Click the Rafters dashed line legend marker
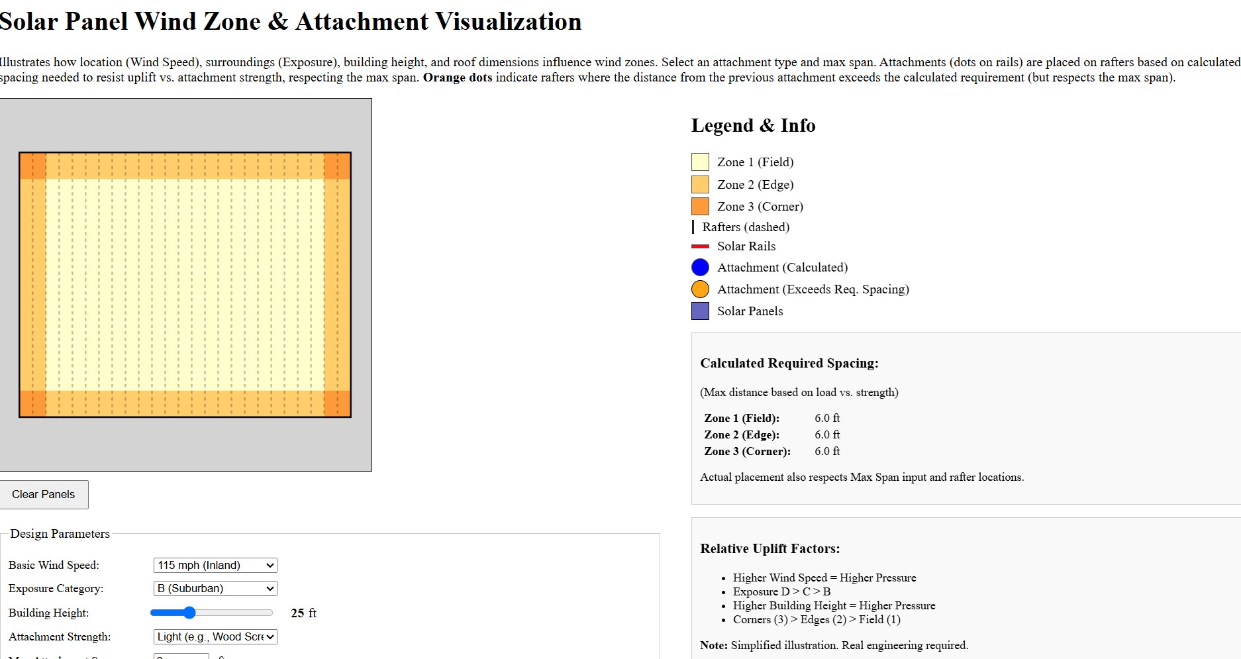 693,227
